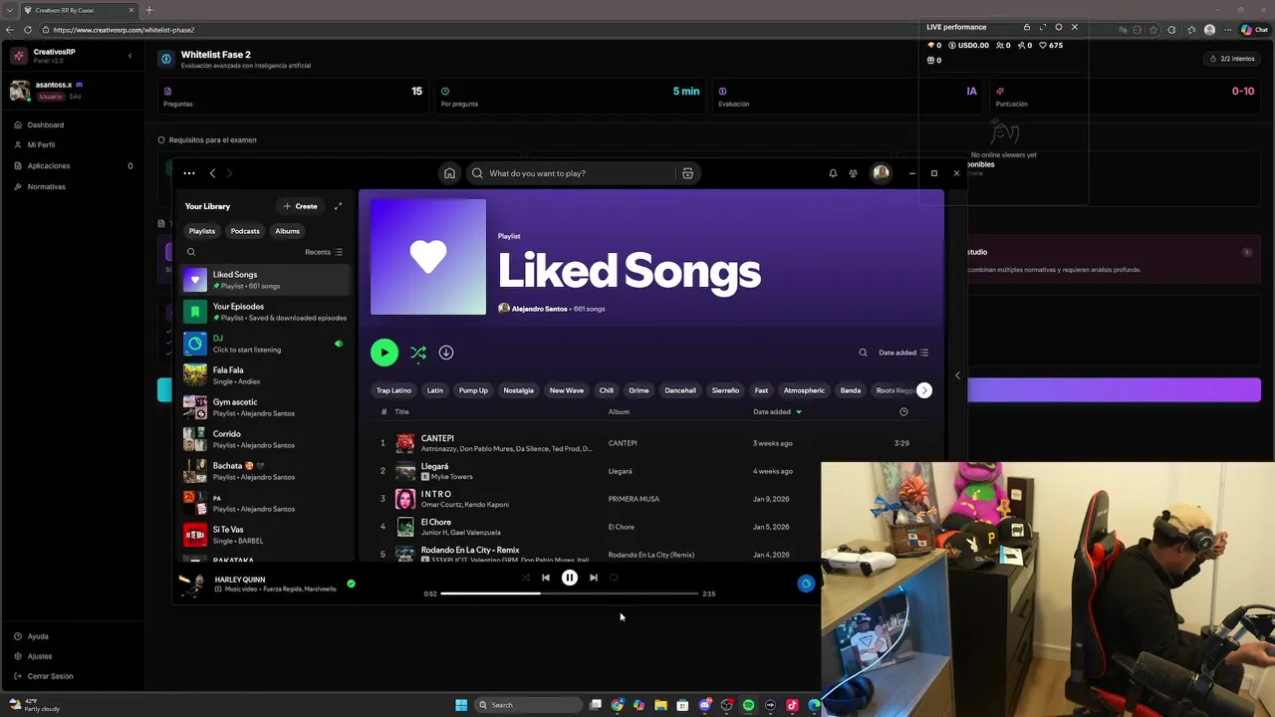Toggle repeat in the player bar
The height and width of the screenshot is (717, 1275).
pos(614,578)
